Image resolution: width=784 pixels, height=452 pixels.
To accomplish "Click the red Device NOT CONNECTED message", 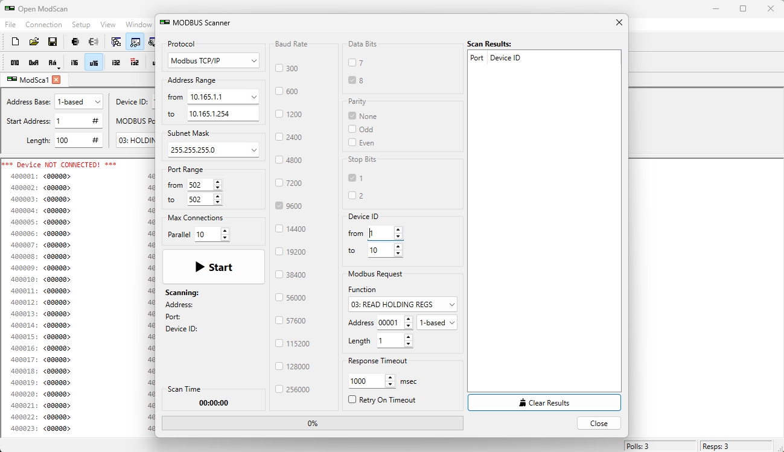I will [x=59, y=165].
